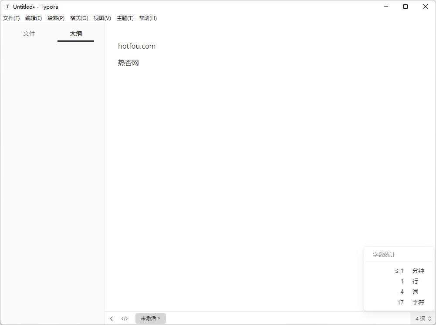The height and width of the screenshot is (325, 436).
Task: Toggle source code mode icon
Action: pos(125,318)
